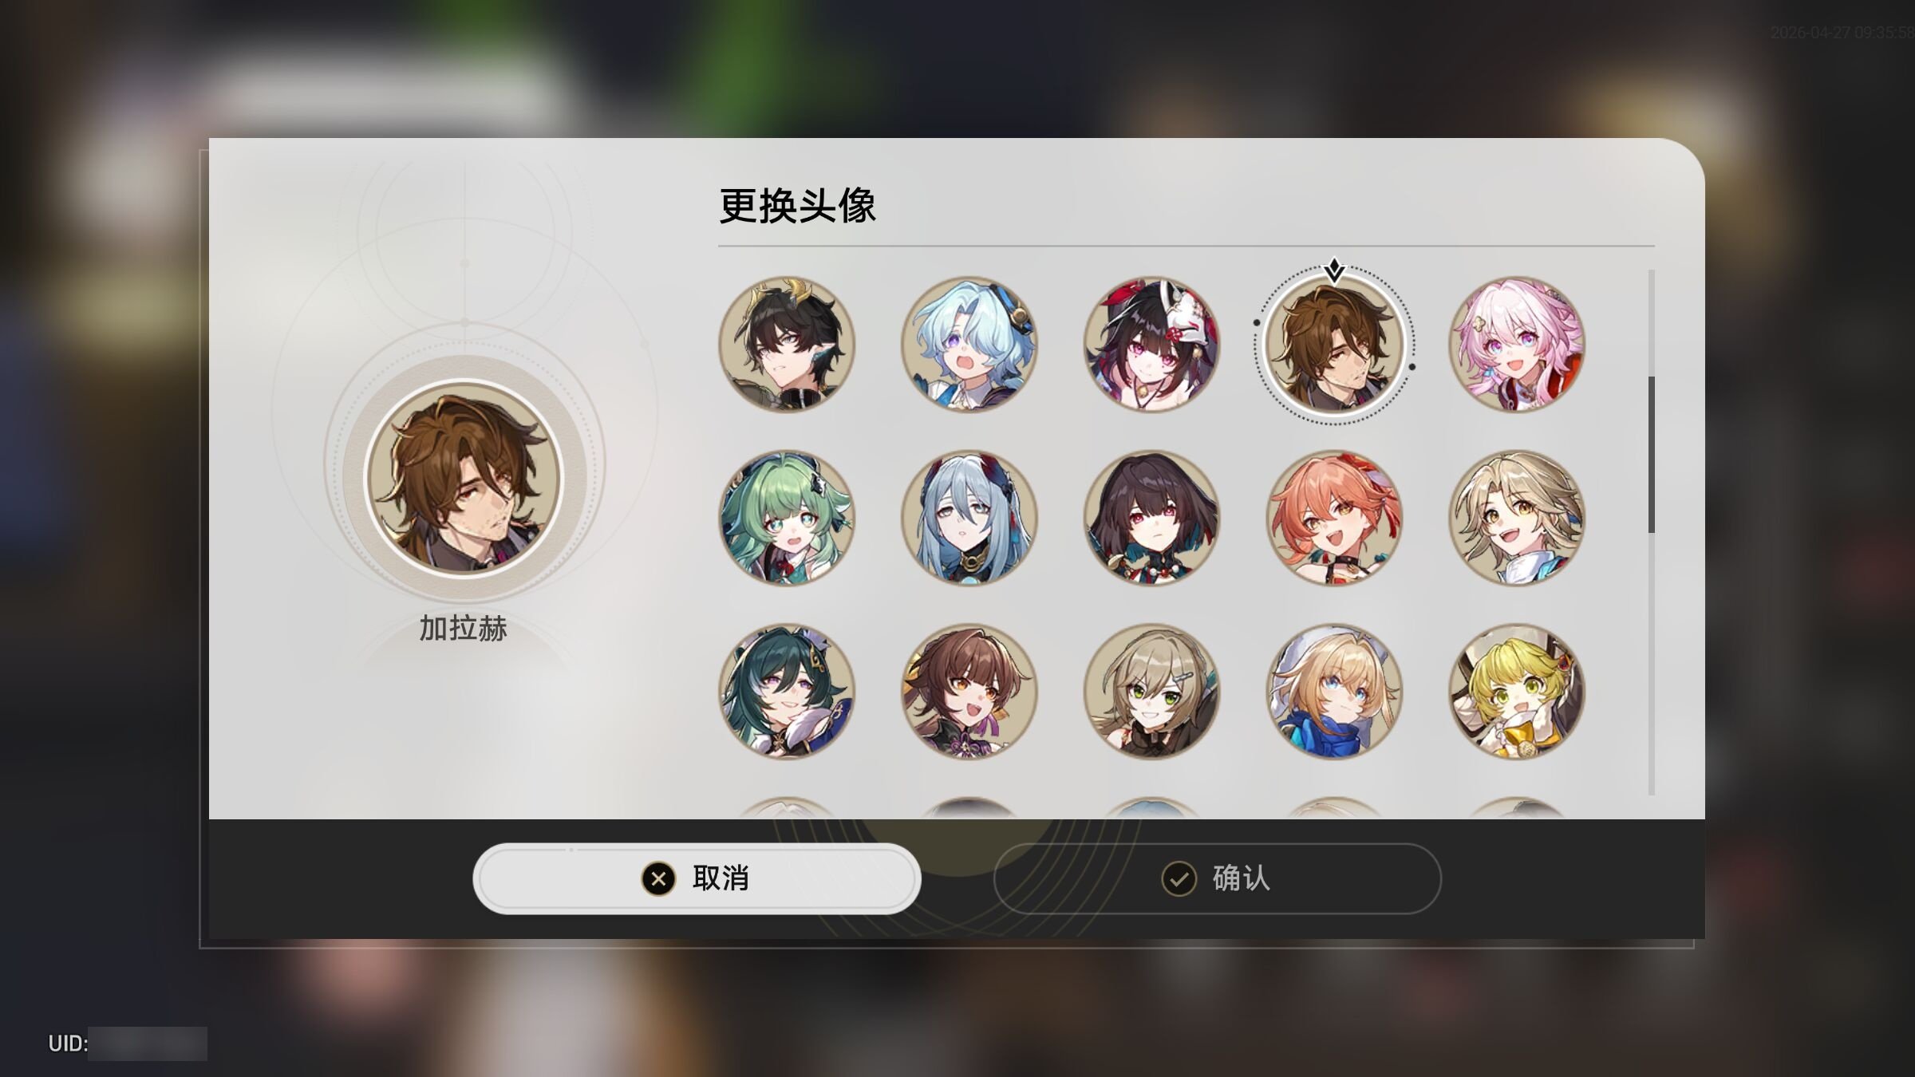The image size is (1915, 1077).
Task: Click the X icon on cancel button
Action: click(x=658, y=879)
